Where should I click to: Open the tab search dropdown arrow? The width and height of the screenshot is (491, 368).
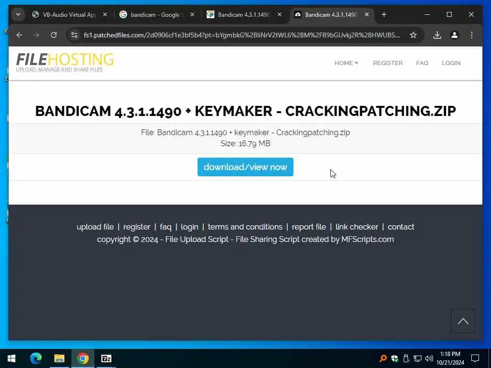(18, 14)
